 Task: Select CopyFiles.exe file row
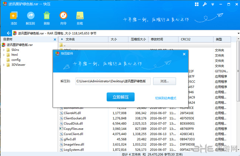(145, 129)
